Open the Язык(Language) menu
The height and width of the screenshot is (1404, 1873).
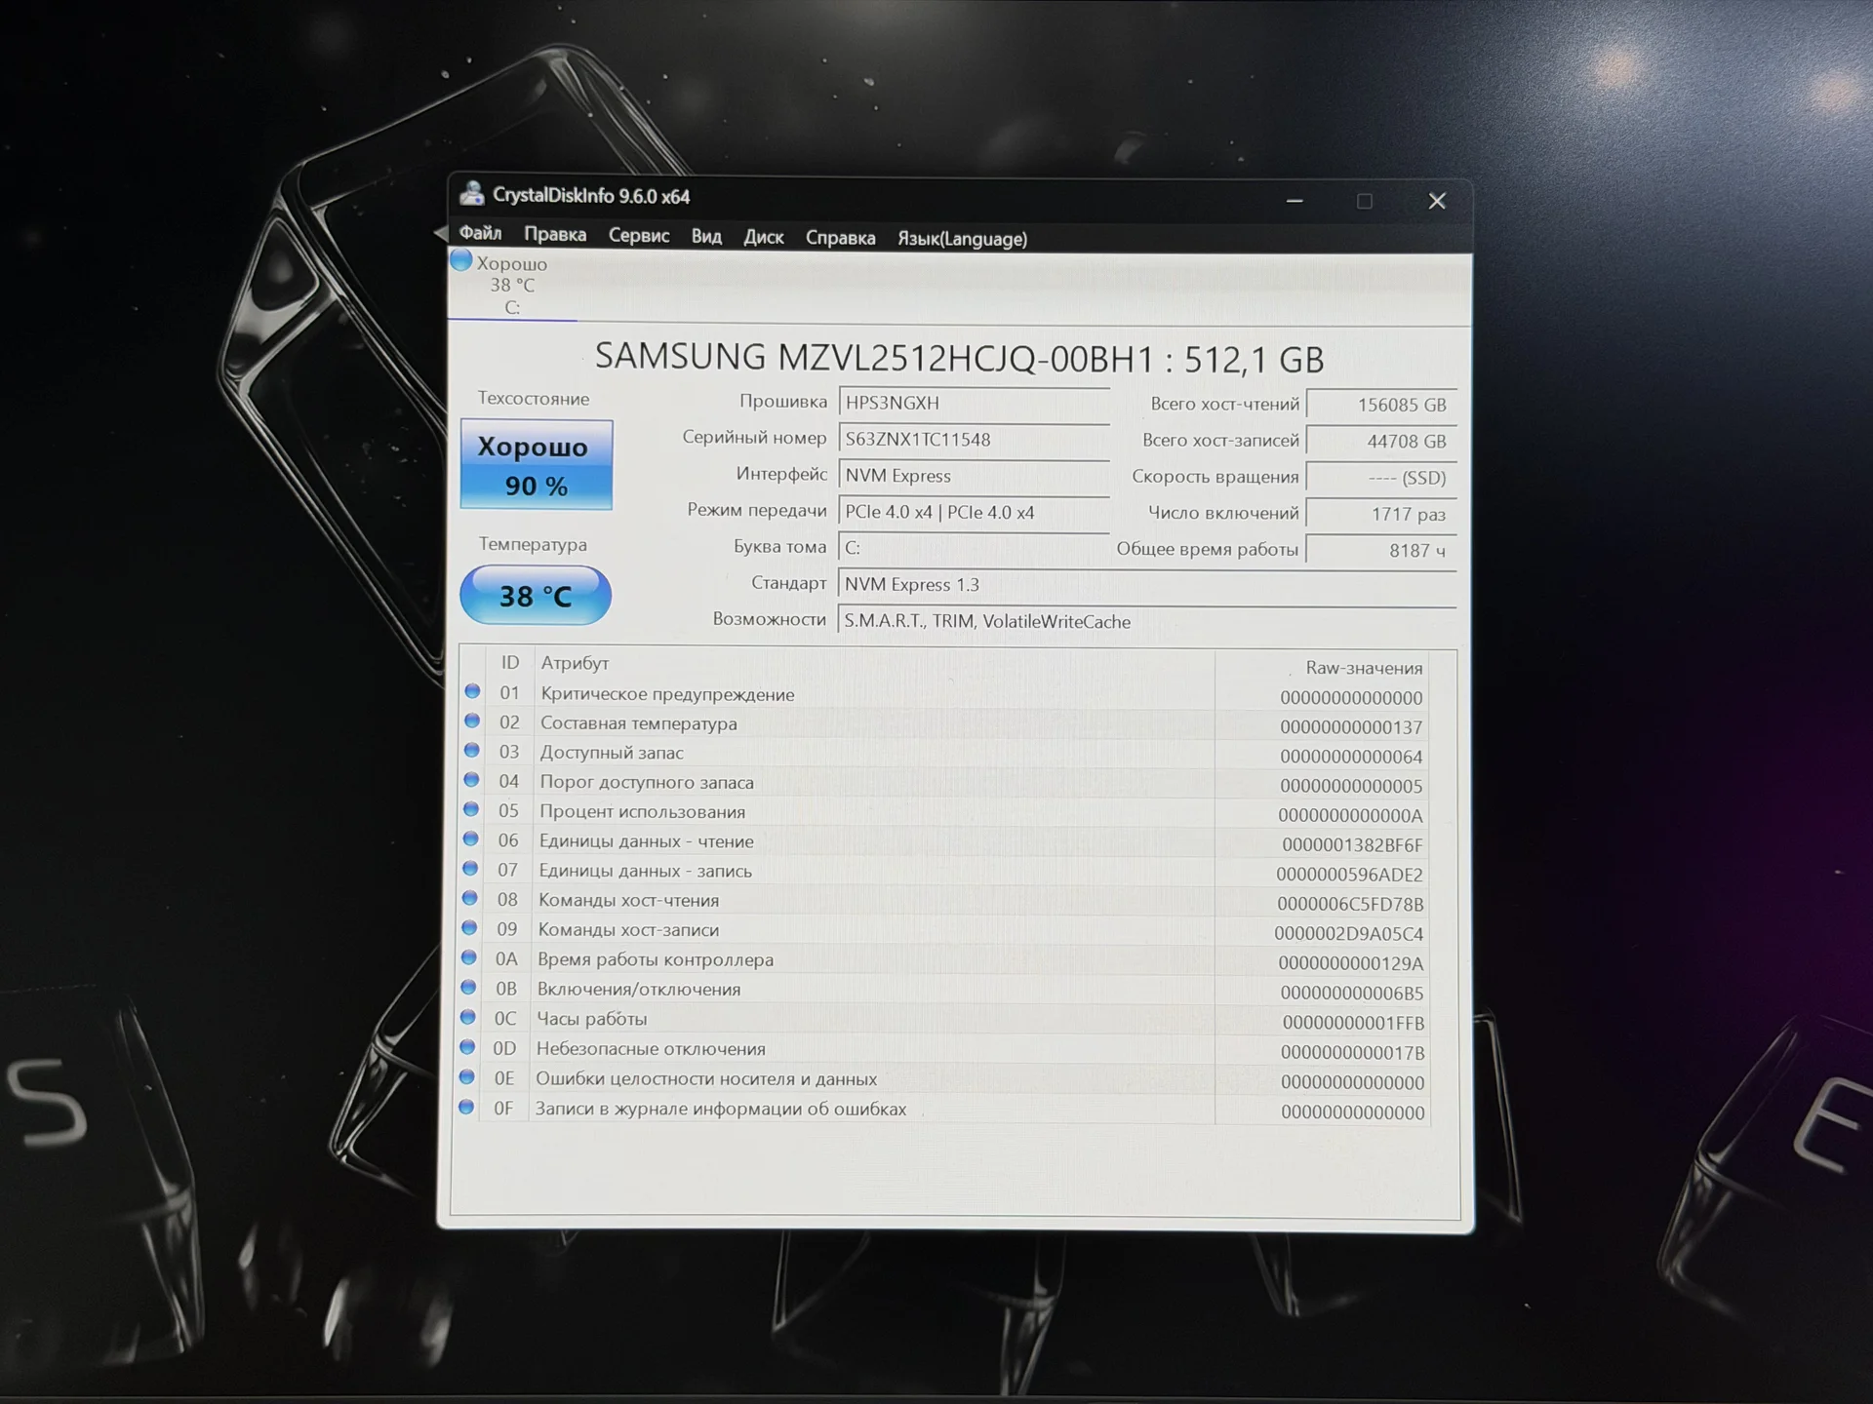coord(962,239)
